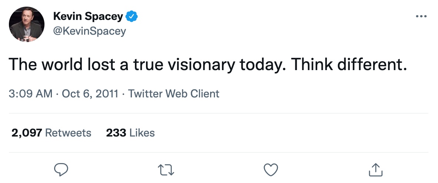View the 2,097 Retweets list
Screen dimensions: 438x183
[x=52, y=133]
